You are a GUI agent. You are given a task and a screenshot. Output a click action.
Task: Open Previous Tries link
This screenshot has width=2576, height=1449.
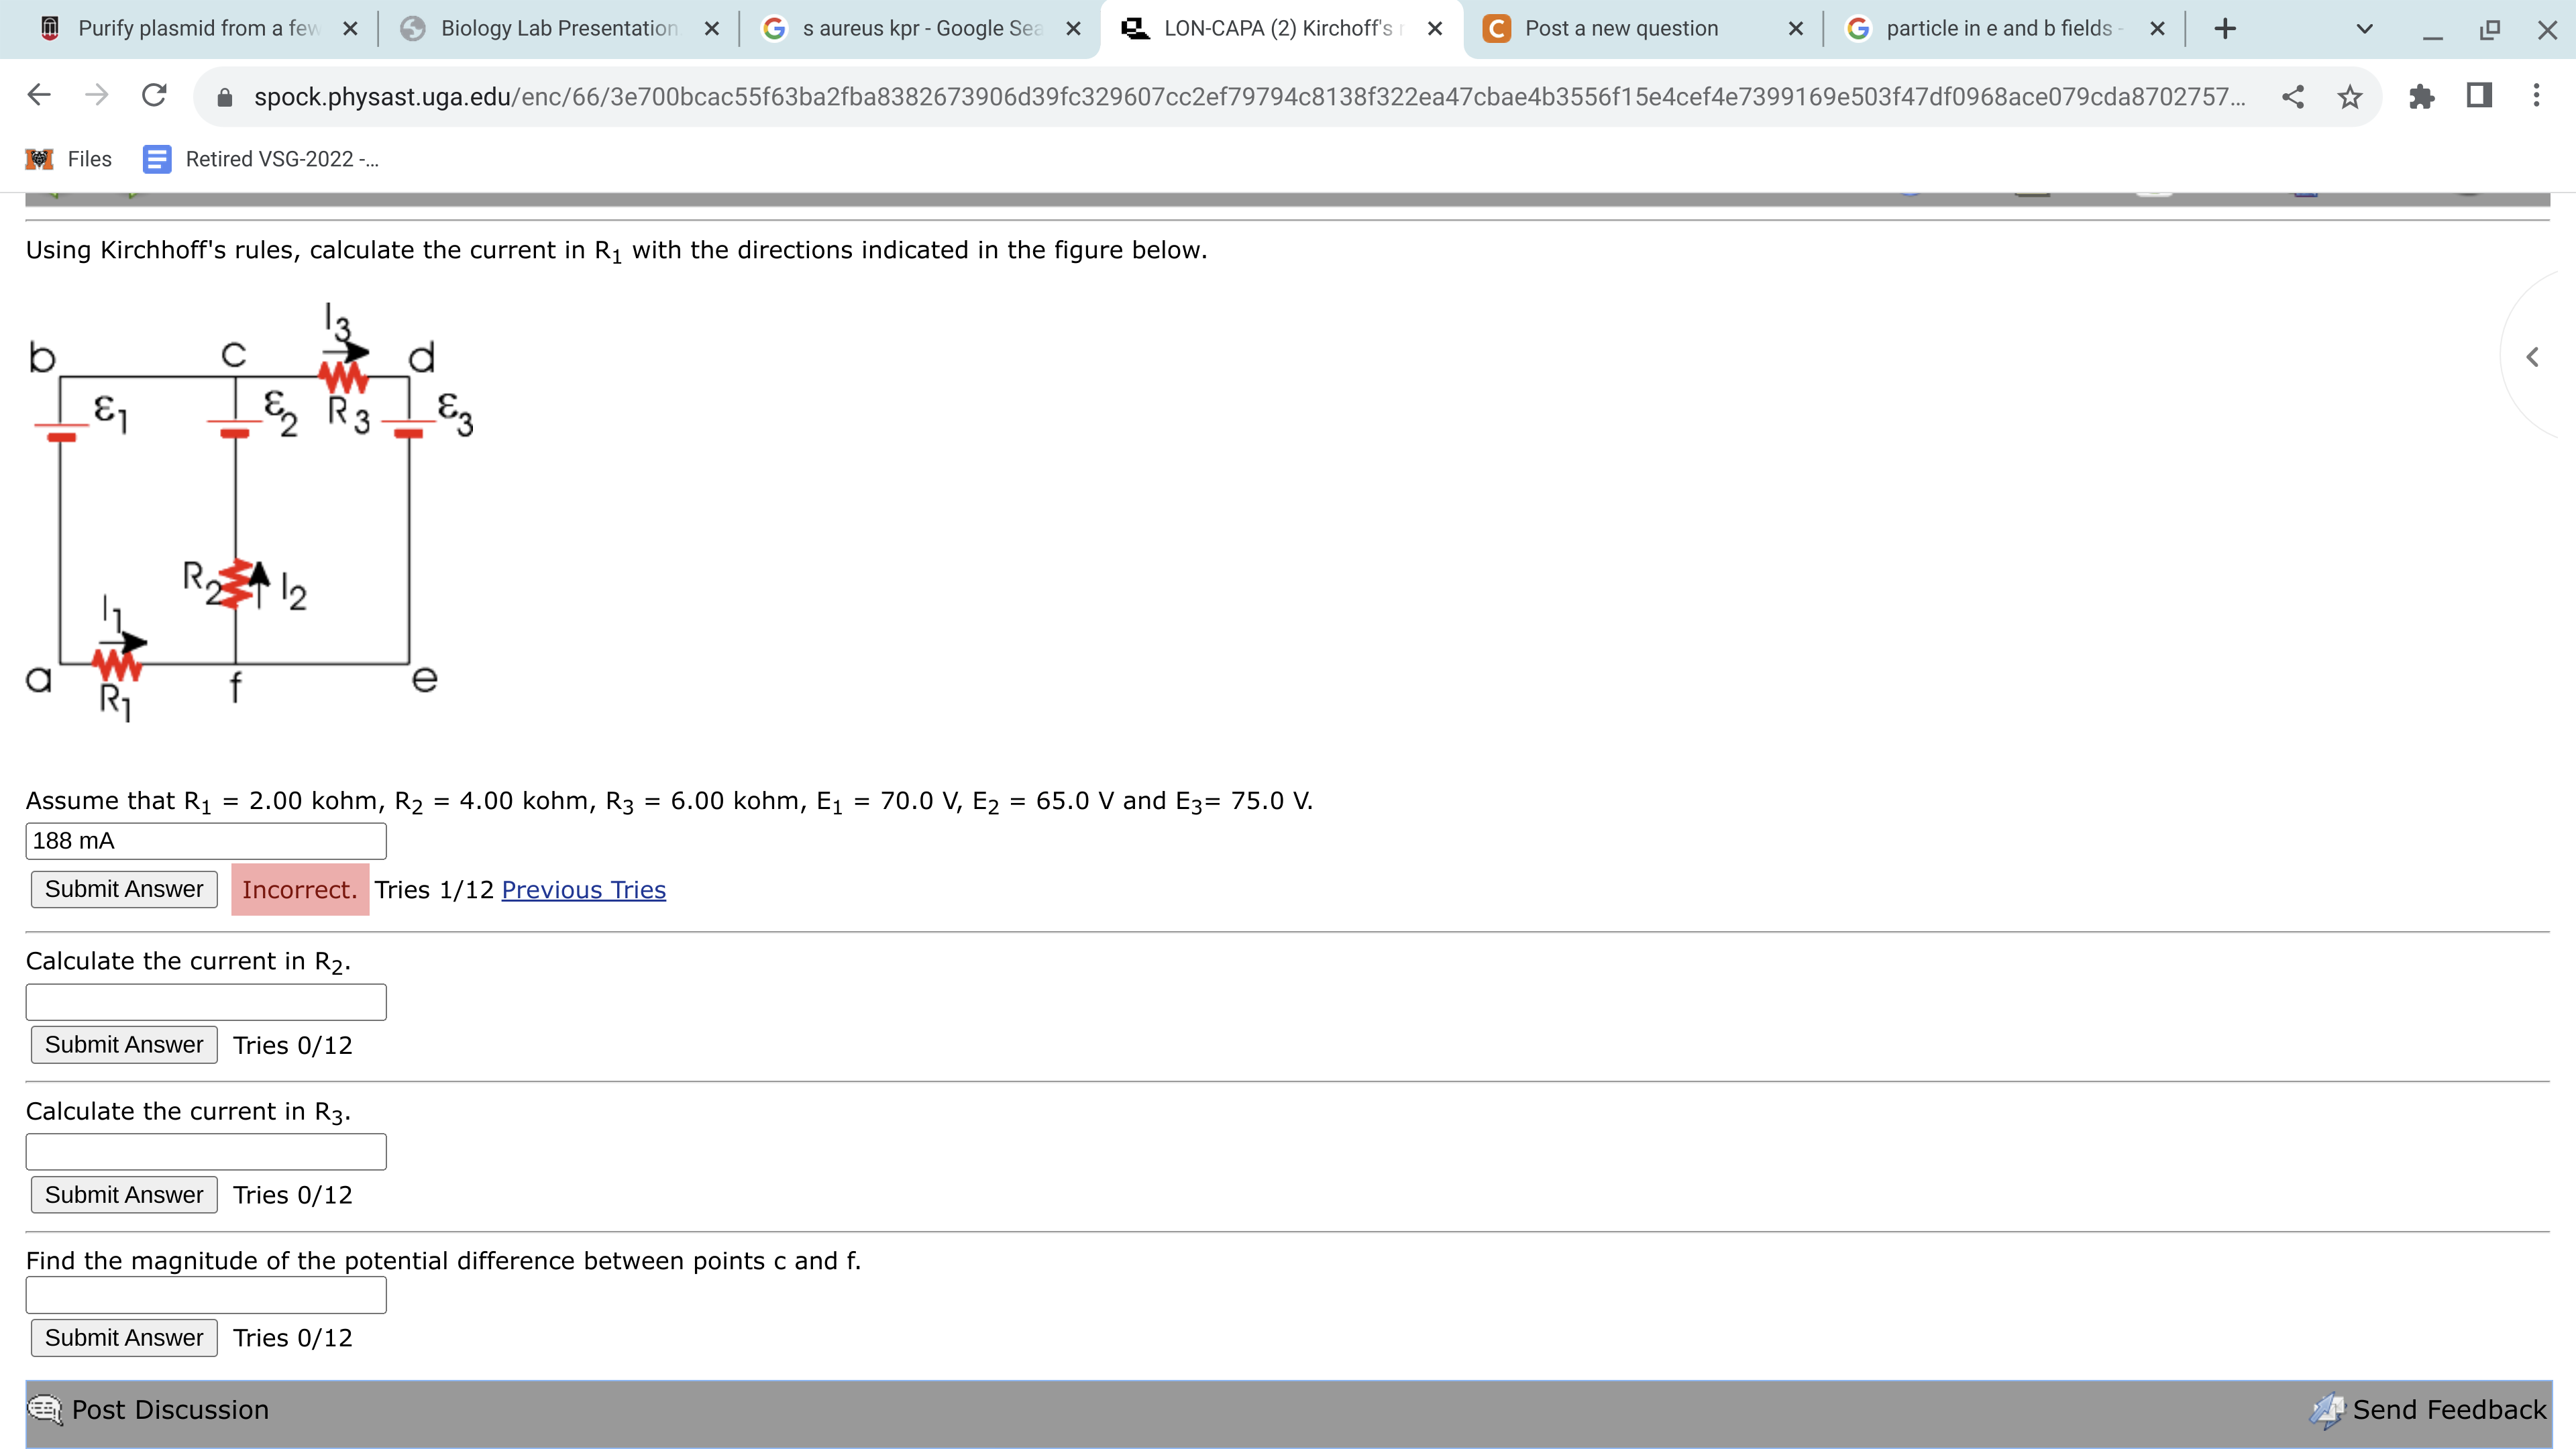(583, 890)
